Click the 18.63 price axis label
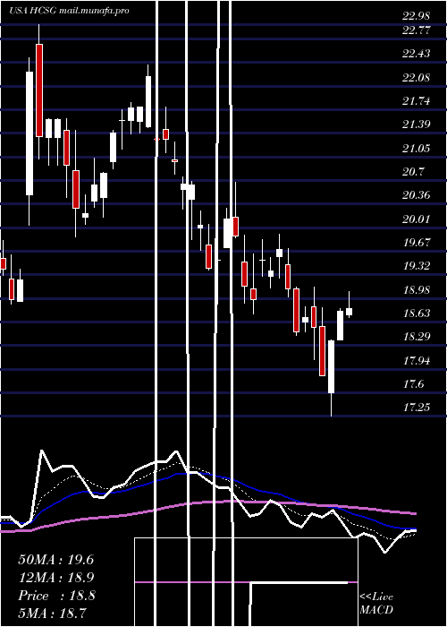The image size is (447, 627). point(416,313)
